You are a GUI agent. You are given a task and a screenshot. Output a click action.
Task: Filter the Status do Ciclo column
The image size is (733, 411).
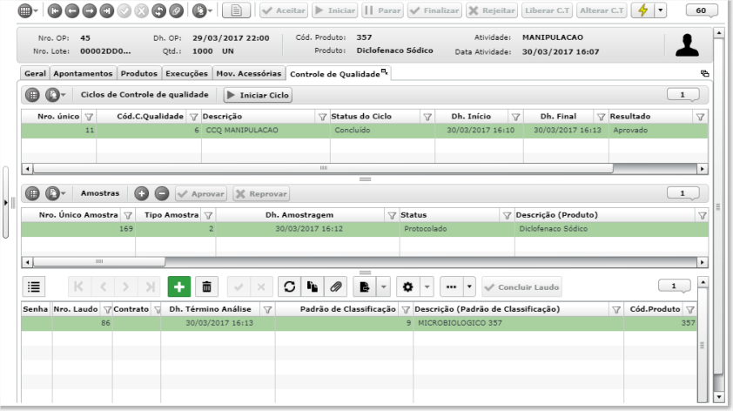(427, 117)
